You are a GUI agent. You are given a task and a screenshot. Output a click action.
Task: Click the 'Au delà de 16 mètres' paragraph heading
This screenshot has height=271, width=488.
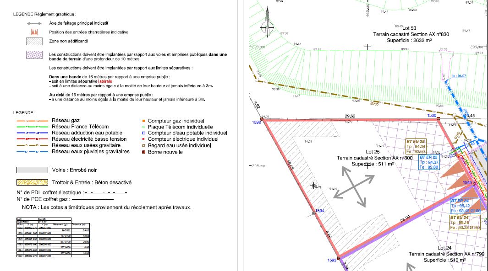[x=101, y=95]
